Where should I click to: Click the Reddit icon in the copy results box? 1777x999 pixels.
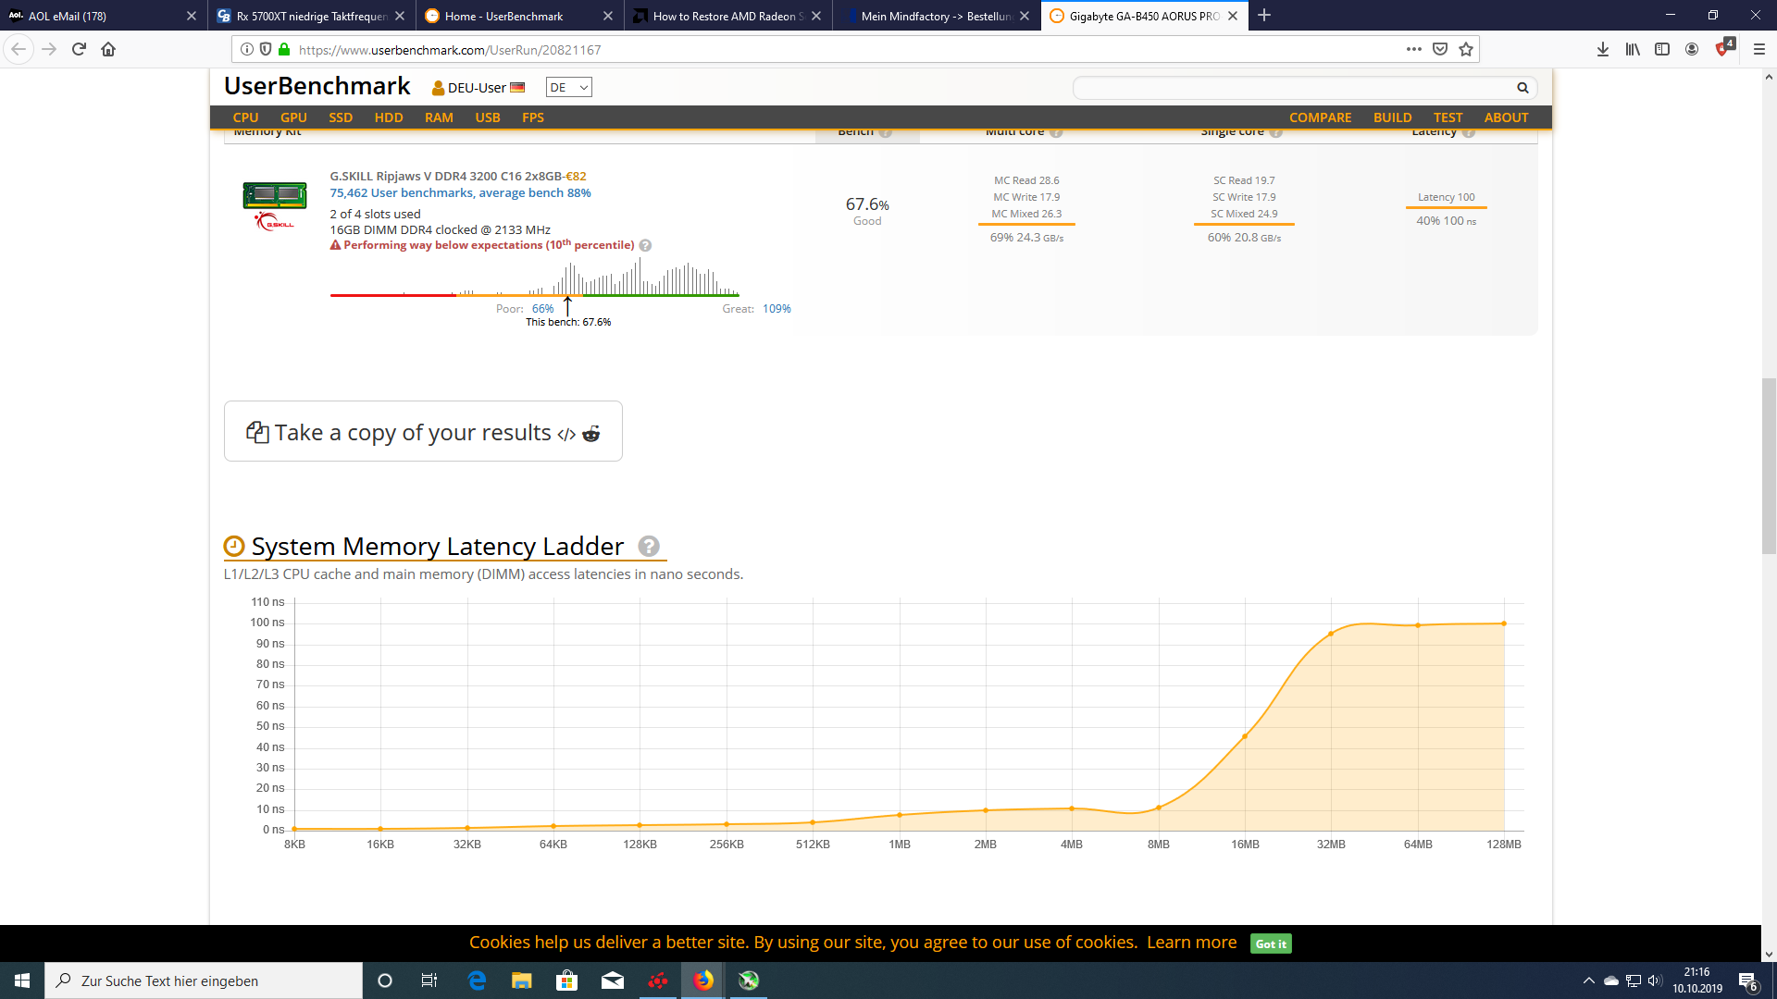coord(590,434)
